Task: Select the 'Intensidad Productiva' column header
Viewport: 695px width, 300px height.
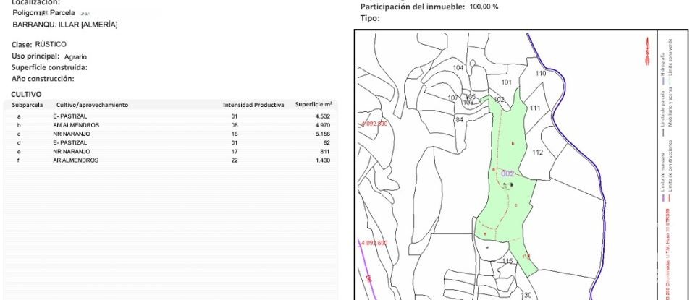Action: tap(253, 105)
